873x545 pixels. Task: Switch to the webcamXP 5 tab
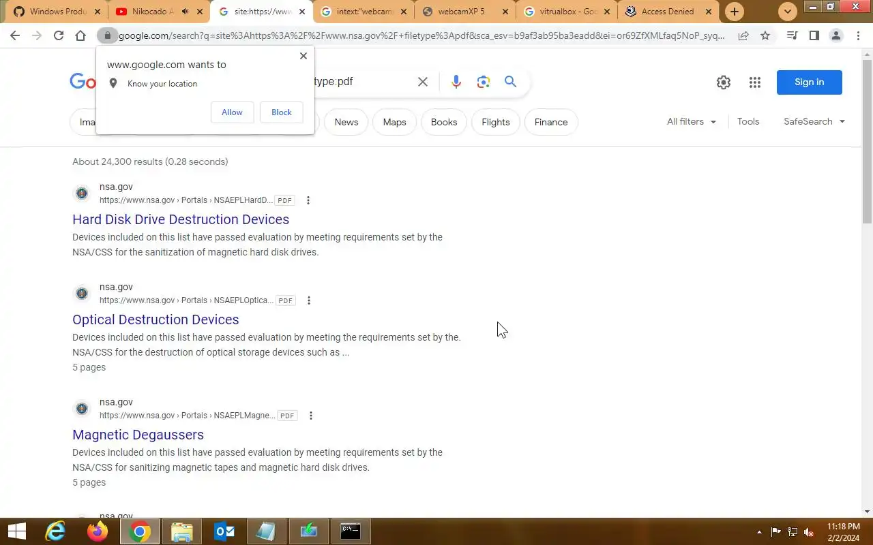coord(462,12)
